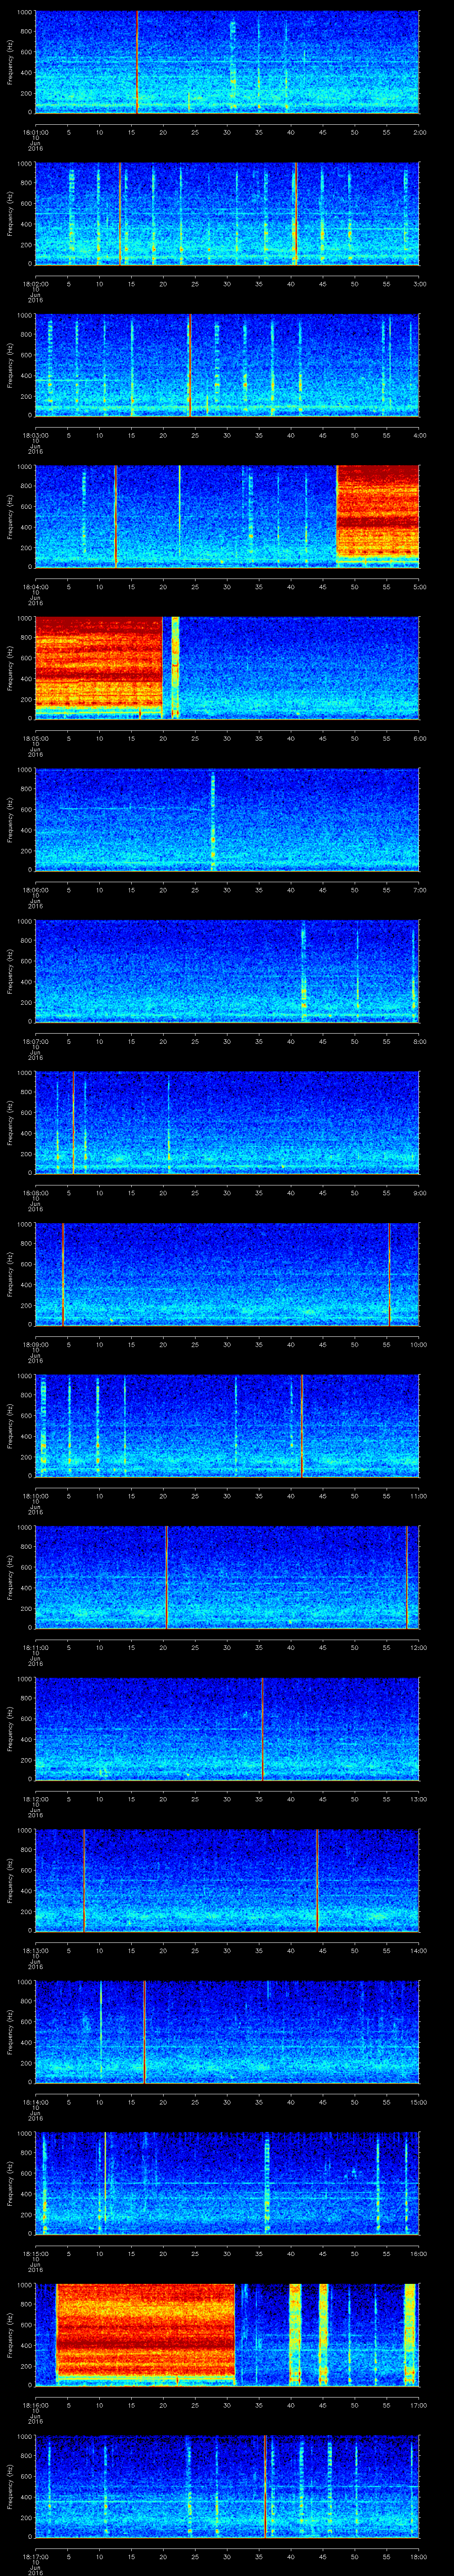Click the 18:10:00 start time label

click(35, 1496)
